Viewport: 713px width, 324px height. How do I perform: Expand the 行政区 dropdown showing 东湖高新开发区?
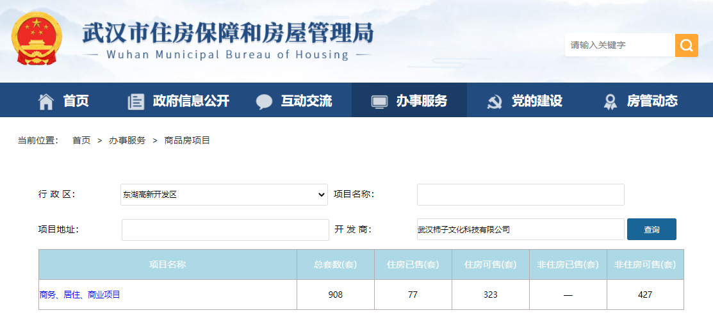[x=224, y=195]
